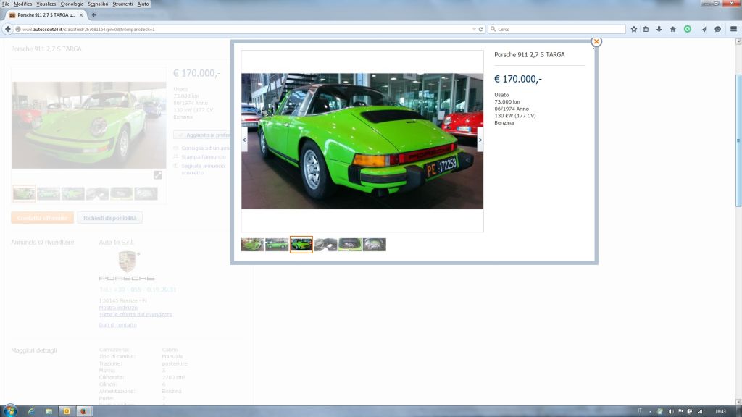Bookmark this page with star icon

[633, 29]
